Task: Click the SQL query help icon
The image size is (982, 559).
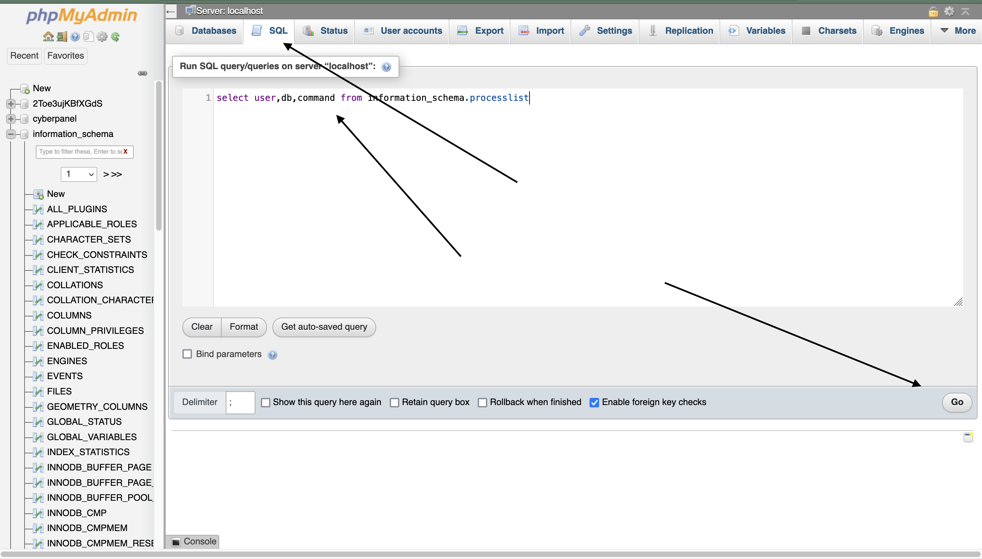Action: 386,67
